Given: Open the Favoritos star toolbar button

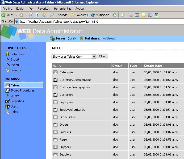Looking at the screenshot, I should [x=79, y=15].
